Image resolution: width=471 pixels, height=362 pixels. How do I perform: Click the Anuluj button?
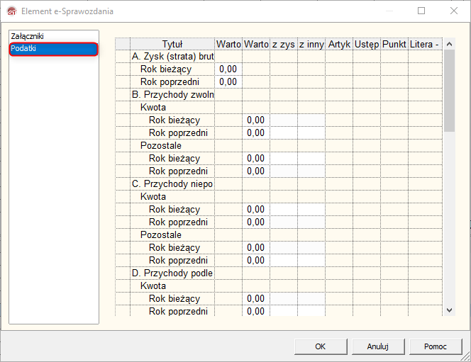pos(378,346)
